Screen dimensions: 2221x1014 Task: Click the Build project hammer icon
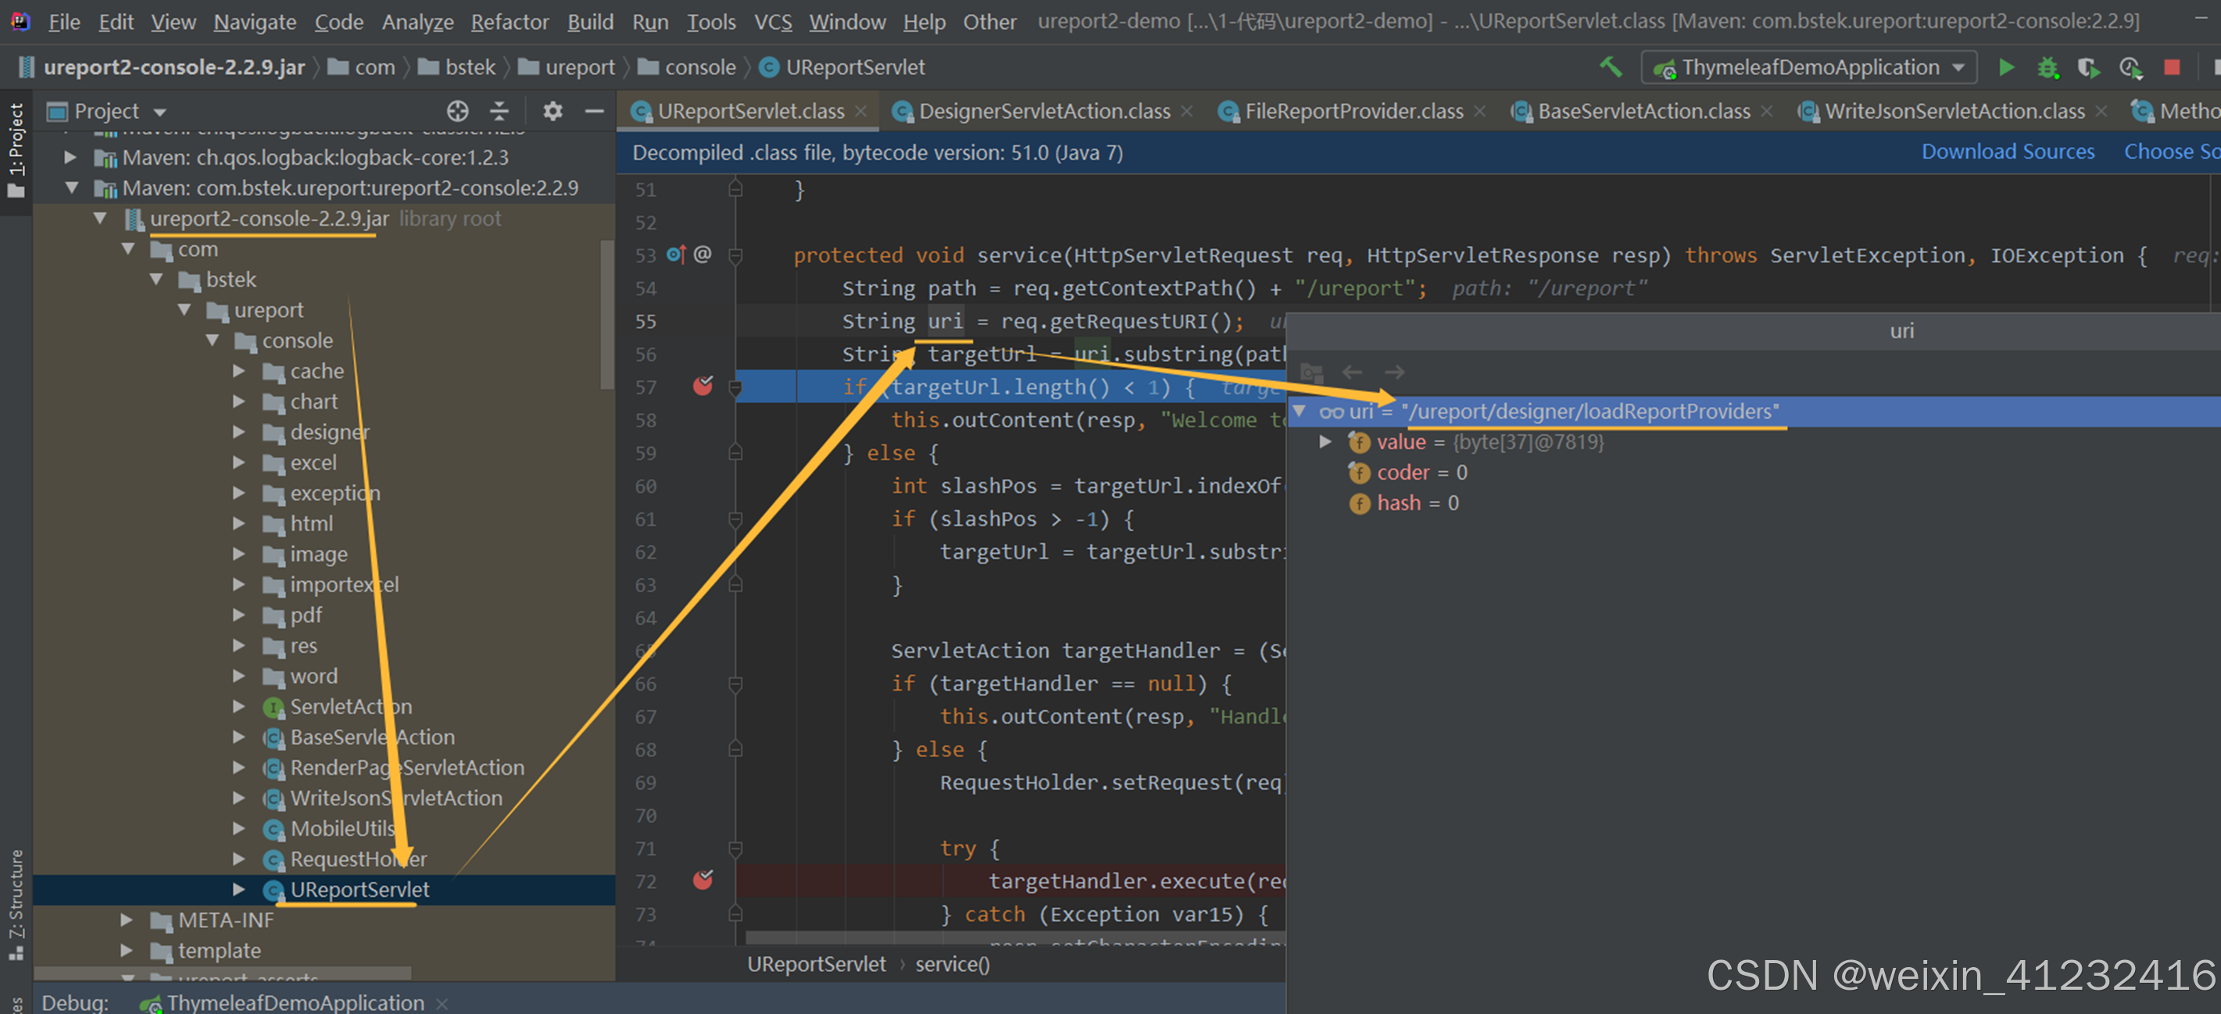point(1610,67)
